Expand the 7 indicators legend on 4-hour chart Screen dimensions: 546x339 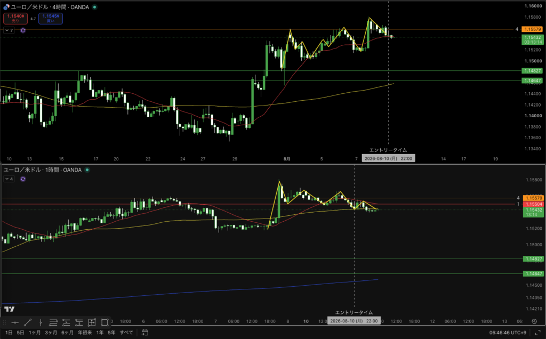pyautogui.click(x=9, y=30)
